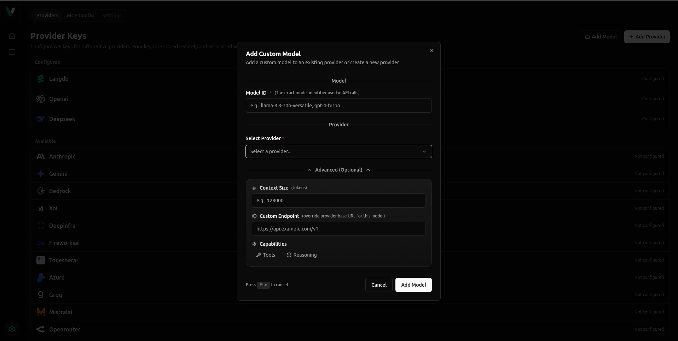Click the Mistralai provider icon
The image size is (678, 341).
click(40, 312)
